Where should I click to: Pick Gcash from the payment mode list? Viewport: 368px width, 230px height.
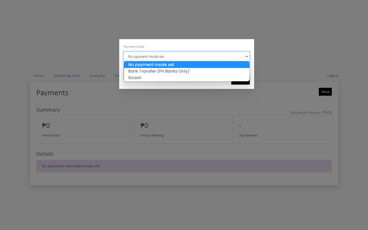(x=135, y=78)
